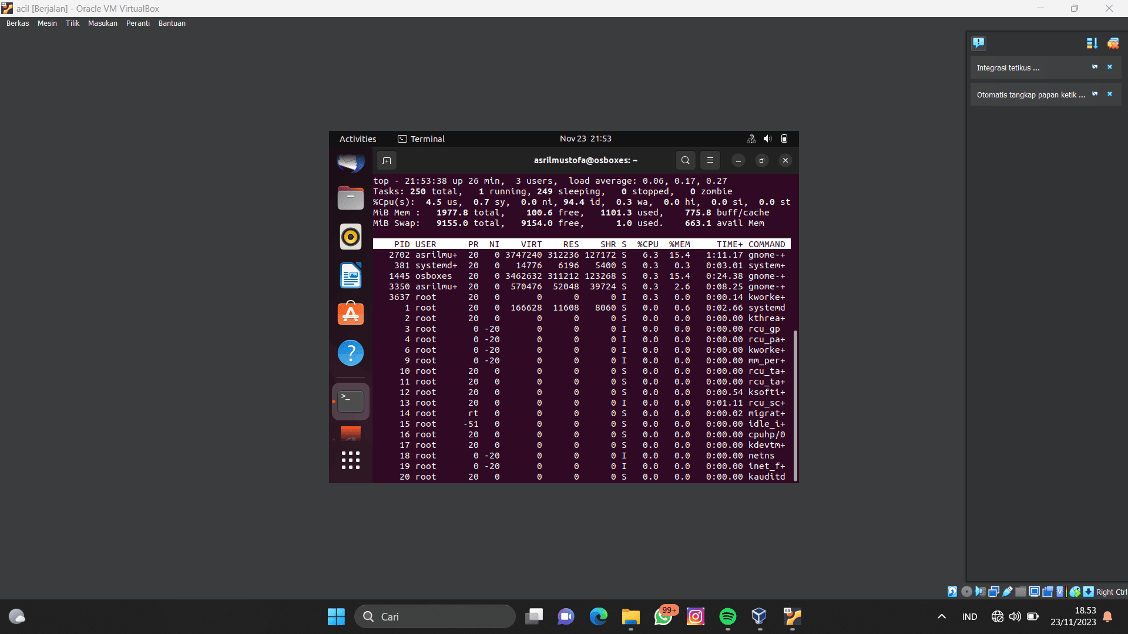The width and height of the screenshot is (1128, 634).
Task: Click the %CPU column header in top
Action: (x=648, y=244)
